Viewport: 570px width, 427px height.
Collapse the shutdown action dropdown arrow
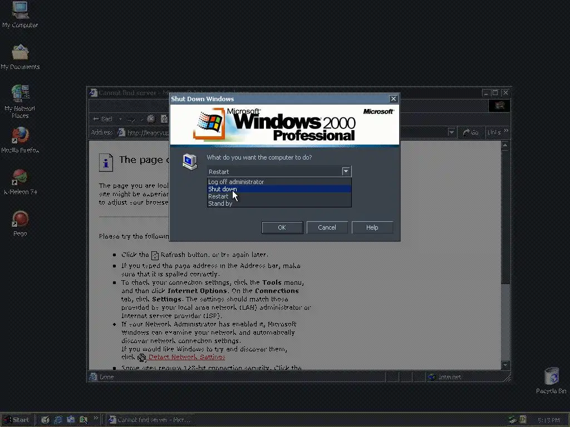click(x=346, y=171)
